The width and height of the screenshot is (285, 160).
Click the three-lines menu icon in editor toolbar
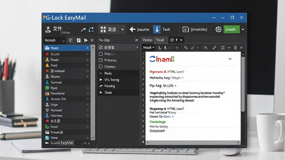pos(235,48)
